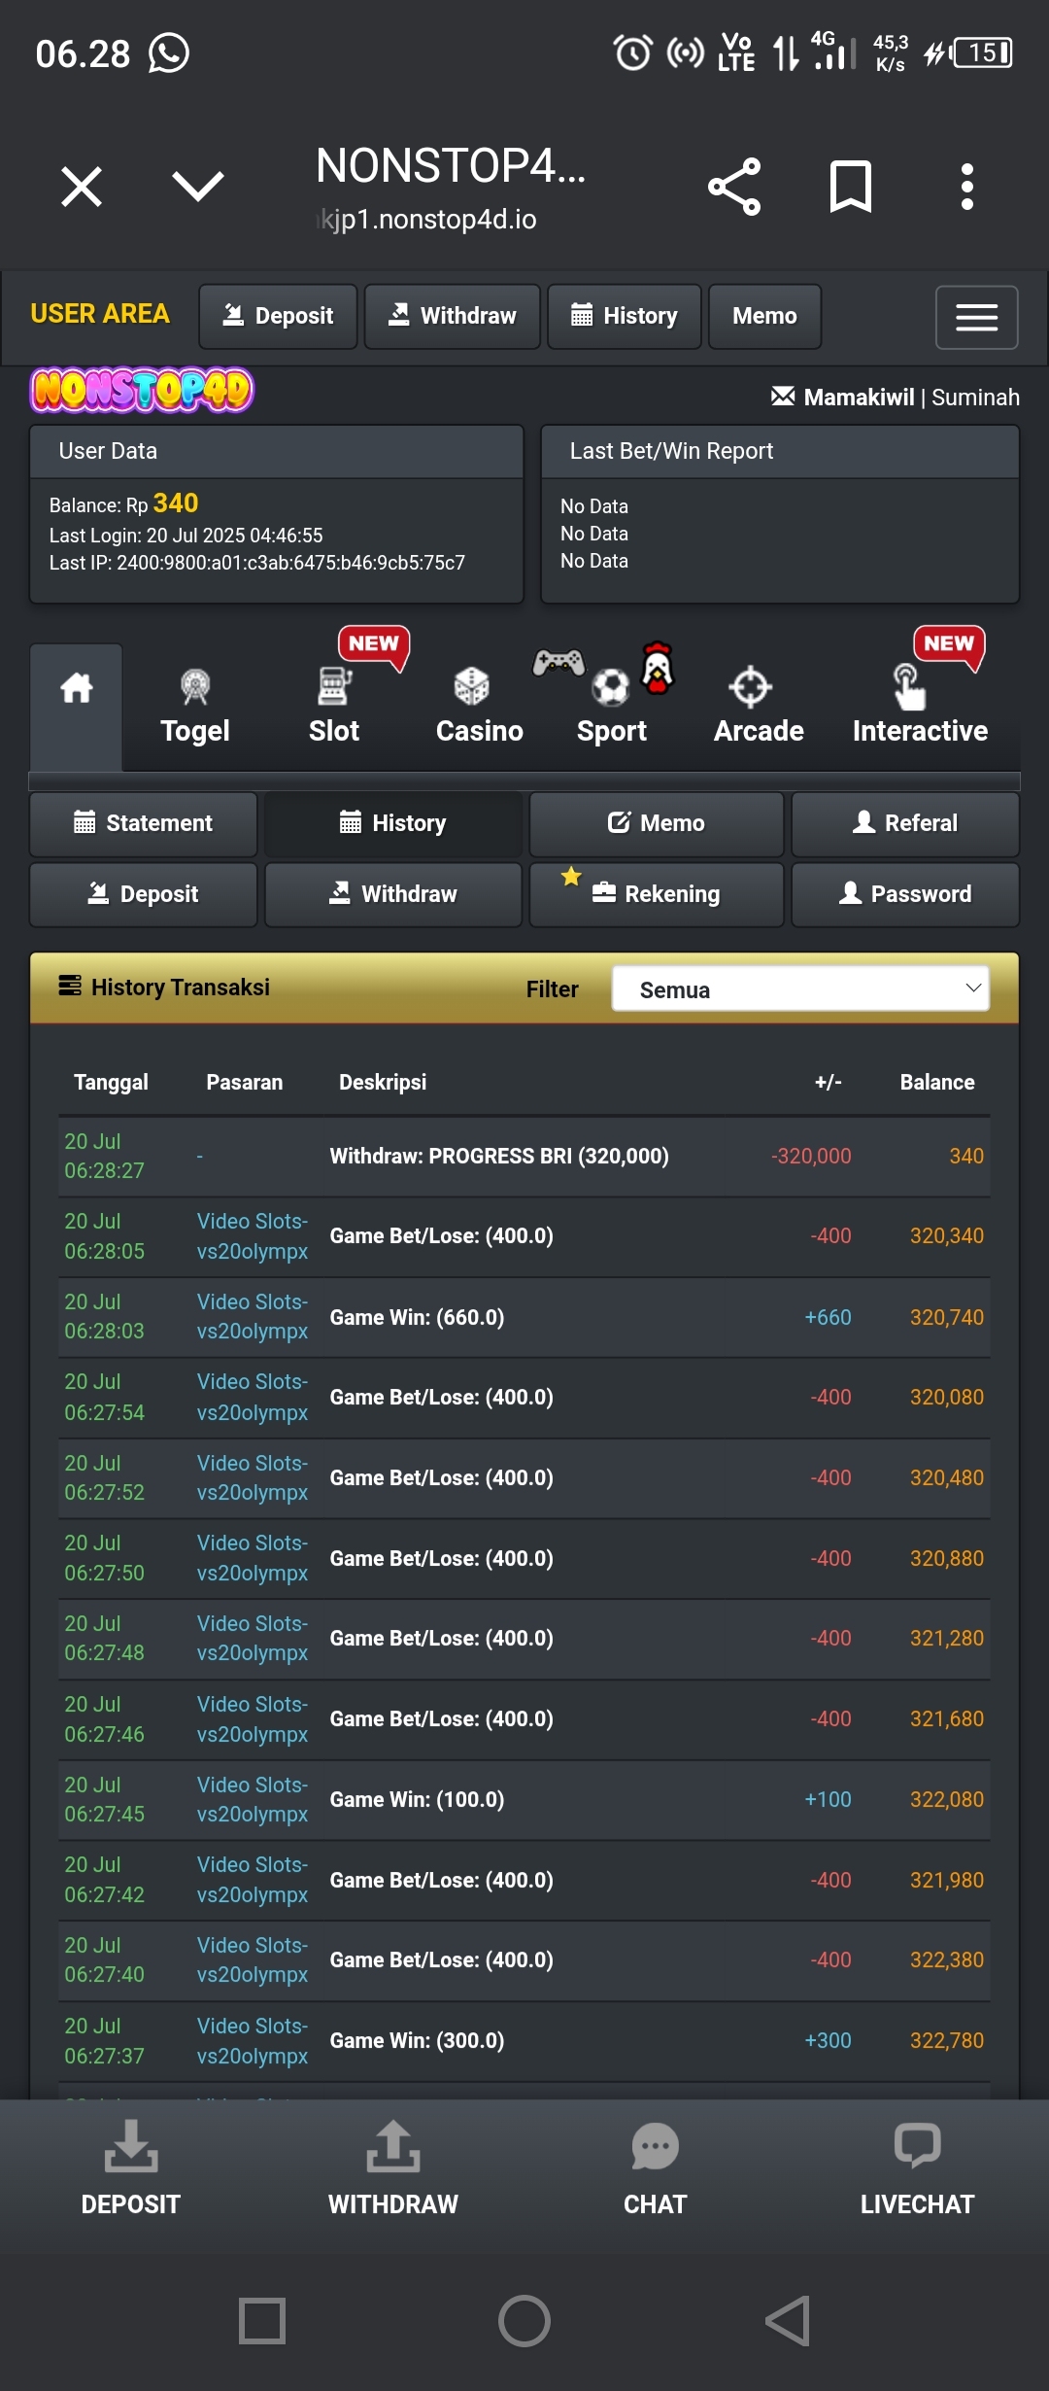Screen dimensions: 1049x2391
Task: Click the WhatsApp notification icon in status bar
Action: [x=169, y=53]
